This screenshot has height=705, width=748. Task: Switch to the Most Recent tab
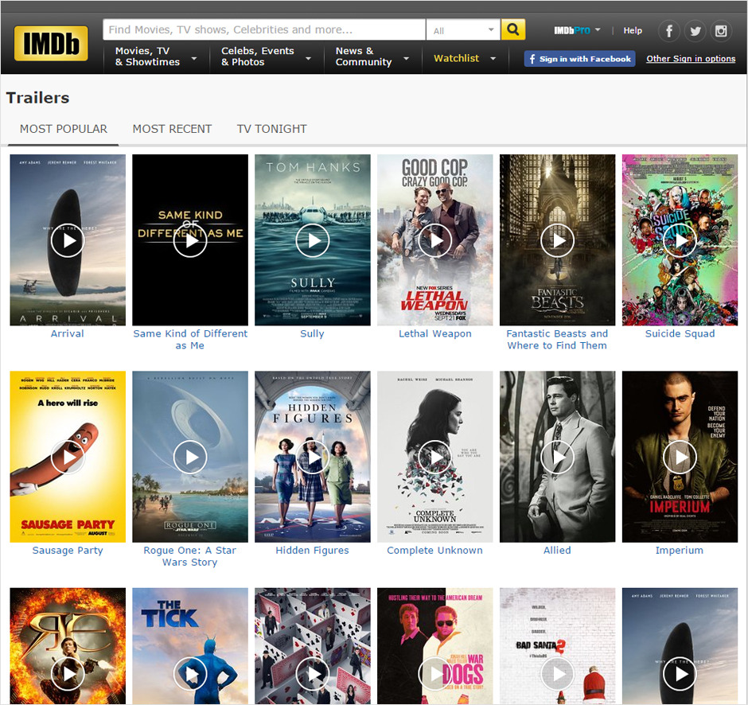point(172,129)
